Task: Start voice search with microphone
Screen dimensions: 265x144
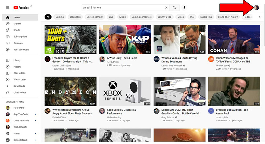Action: click(184, 7)
